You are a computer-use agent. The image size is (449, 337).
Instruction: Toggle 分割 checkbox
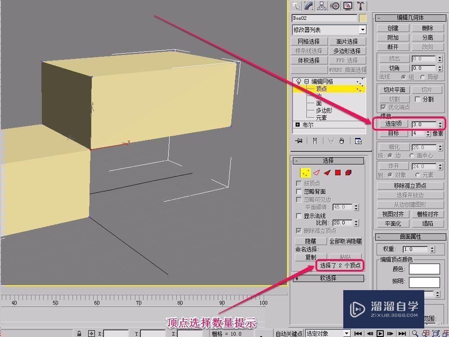click(418, 99)
